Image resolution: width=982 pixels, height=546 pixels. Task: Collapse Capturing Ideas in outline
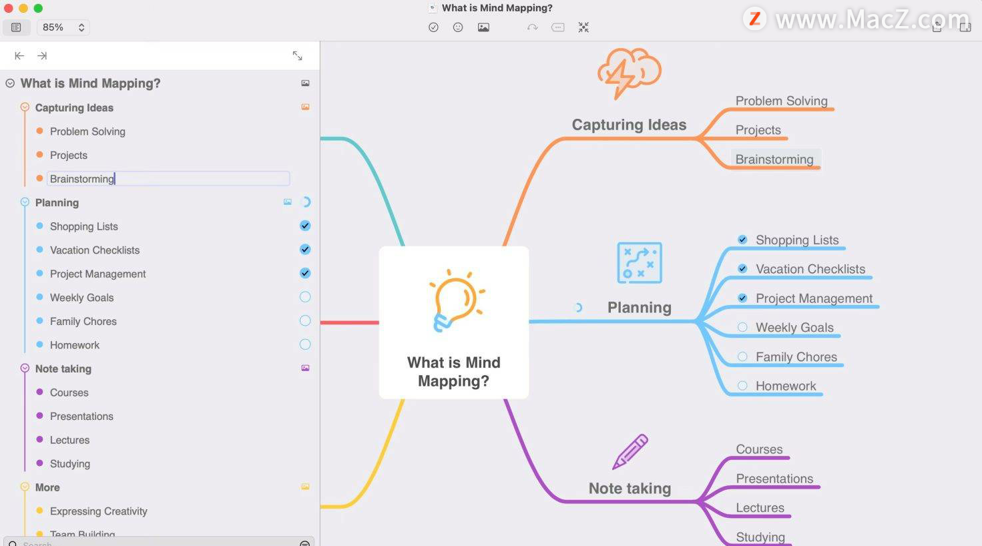pyautogui.click(x=25, y=107)
